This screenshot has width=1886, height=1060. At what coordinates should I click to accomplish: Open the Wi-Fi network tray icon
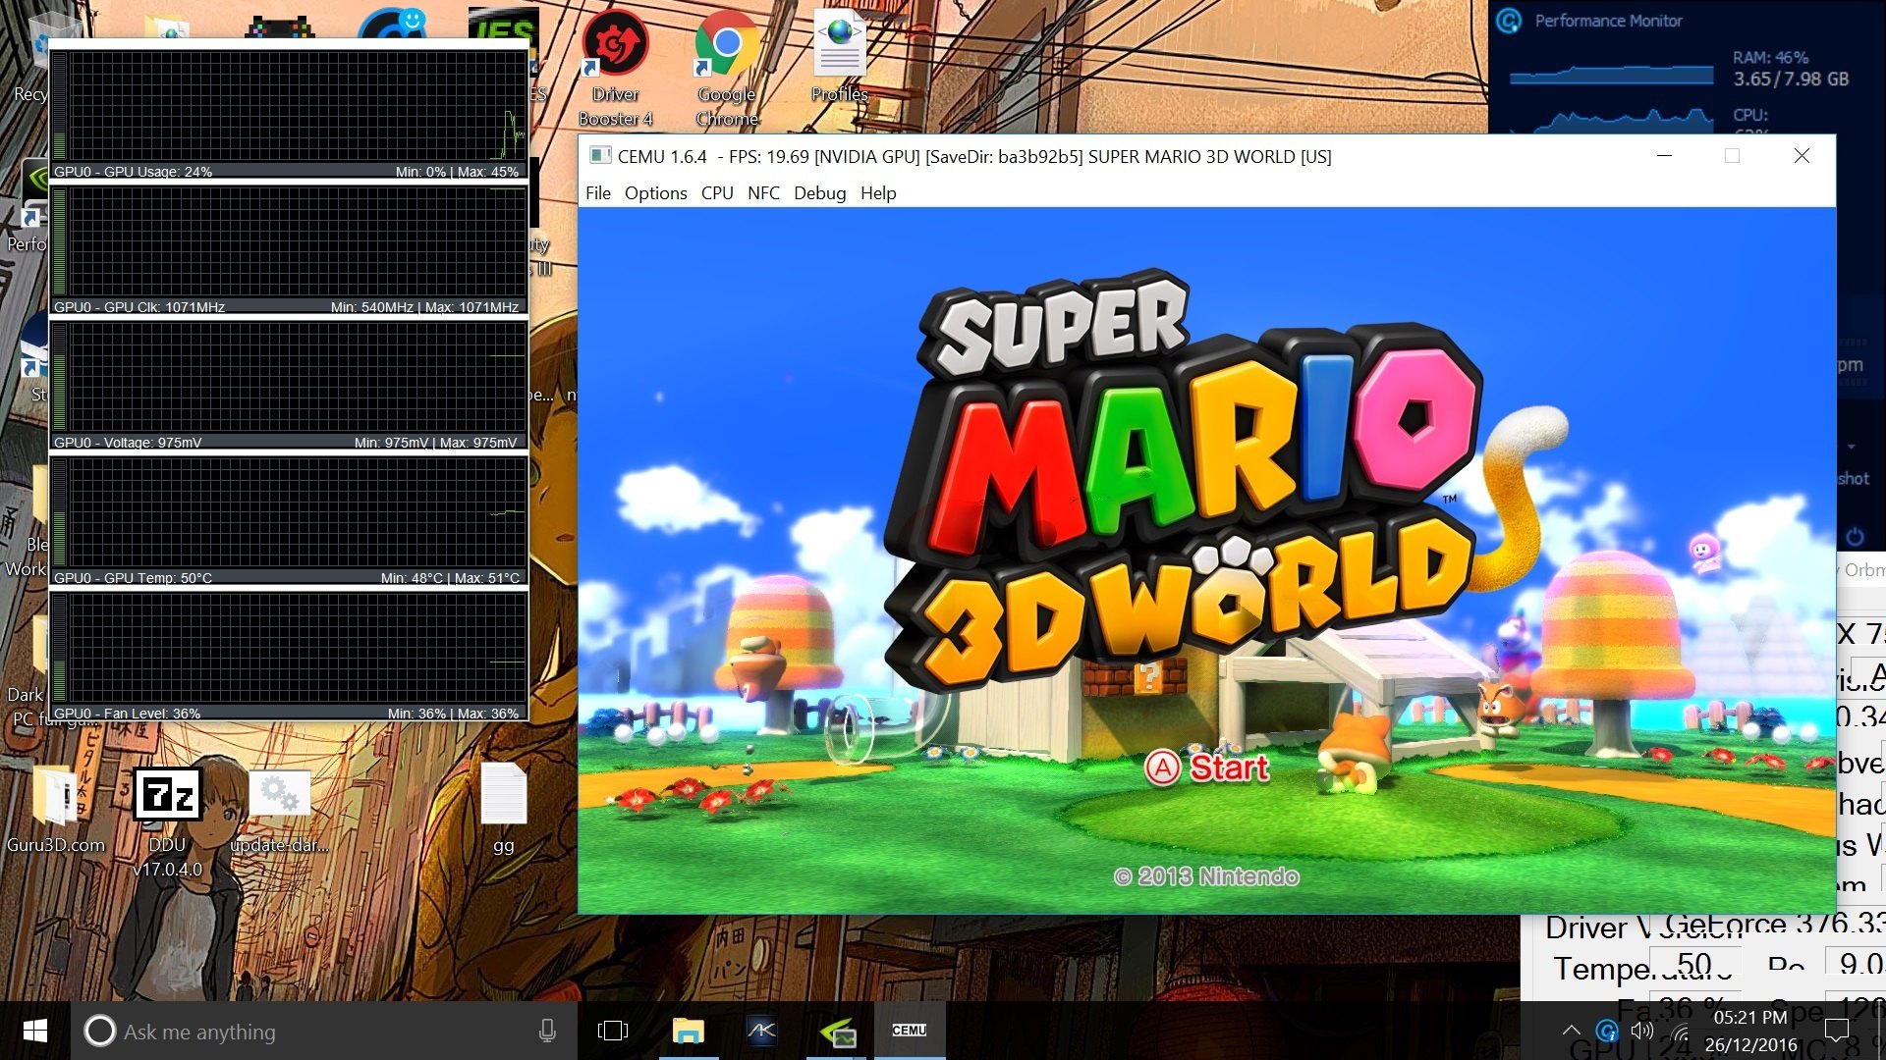click(x=1680, y=1033)
